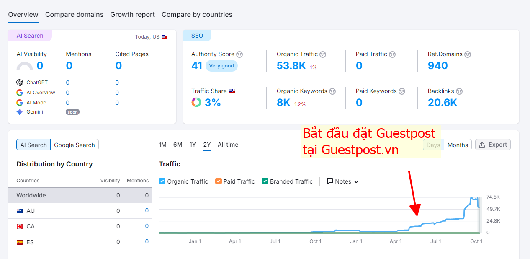Click globe icon next to Authority Score

pyautogui.click(x=239, y=54)
